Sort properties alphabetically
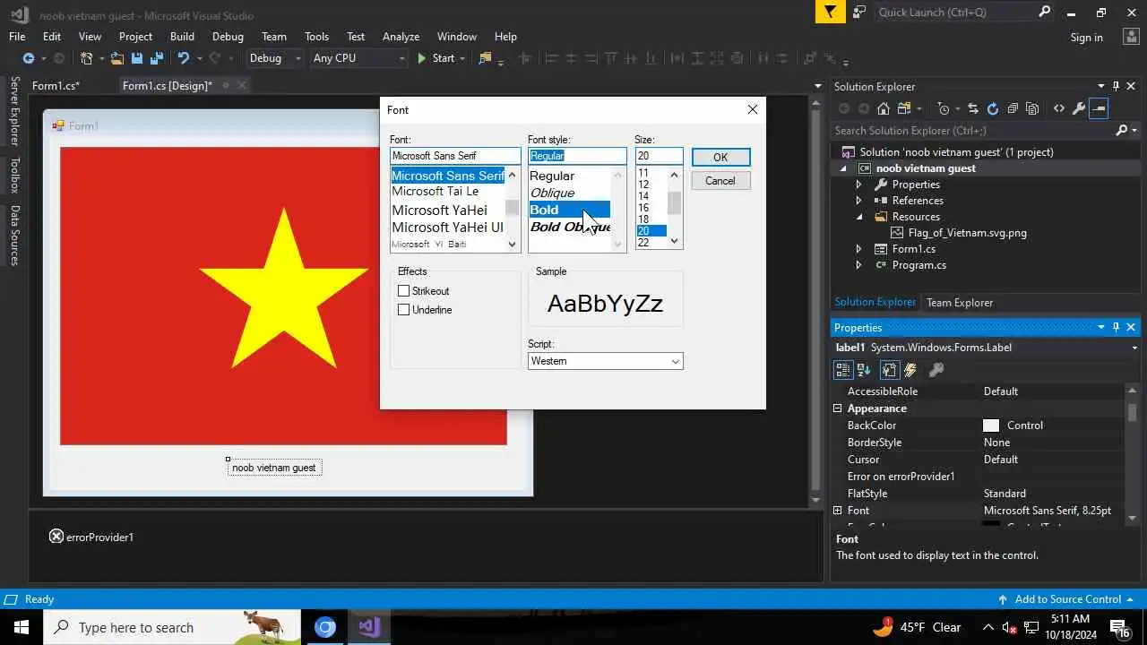The image size is (1147, 645). 865,370
